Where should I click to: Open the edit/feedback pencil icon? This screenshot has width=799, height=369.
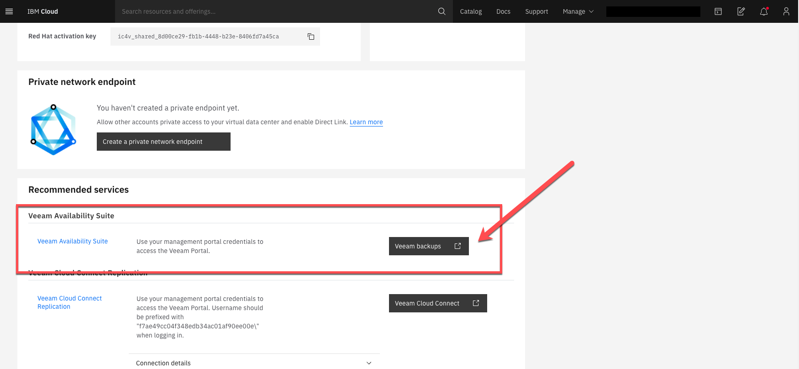741,11
